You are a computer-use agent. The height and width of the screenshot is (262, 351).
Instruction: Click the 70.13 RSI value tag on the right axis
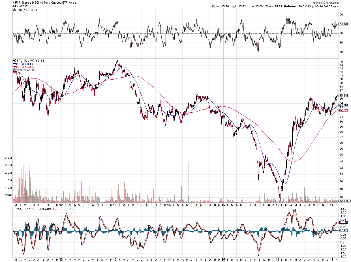(343, 24)
